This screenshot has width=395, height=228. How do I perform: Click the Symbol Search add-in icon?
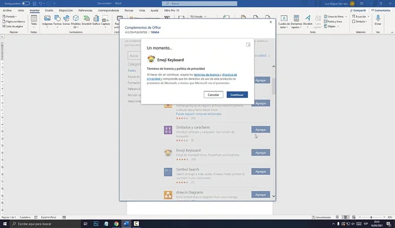pos(168,172)
